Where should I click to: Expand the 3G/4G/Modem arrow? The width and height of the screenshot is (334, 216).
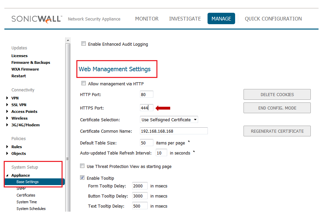coord(7,125)
